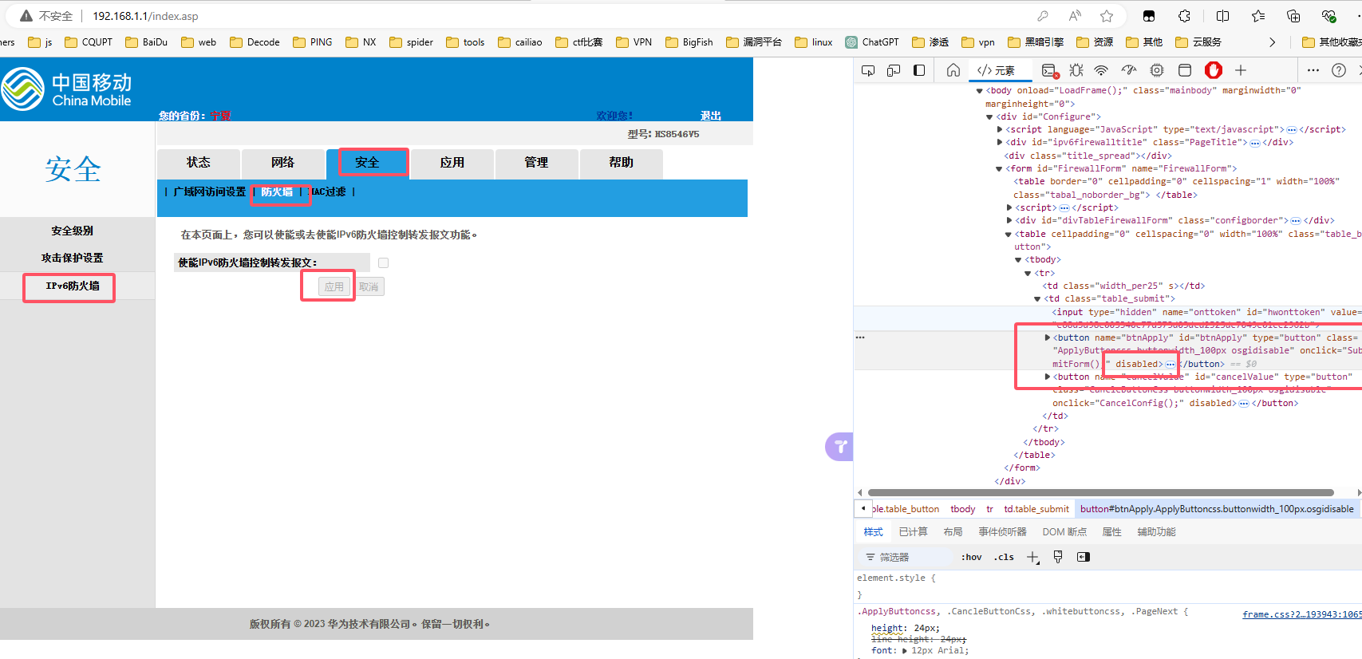
Task: Open the 帮助 tab on router page
Action: (622, 163)
